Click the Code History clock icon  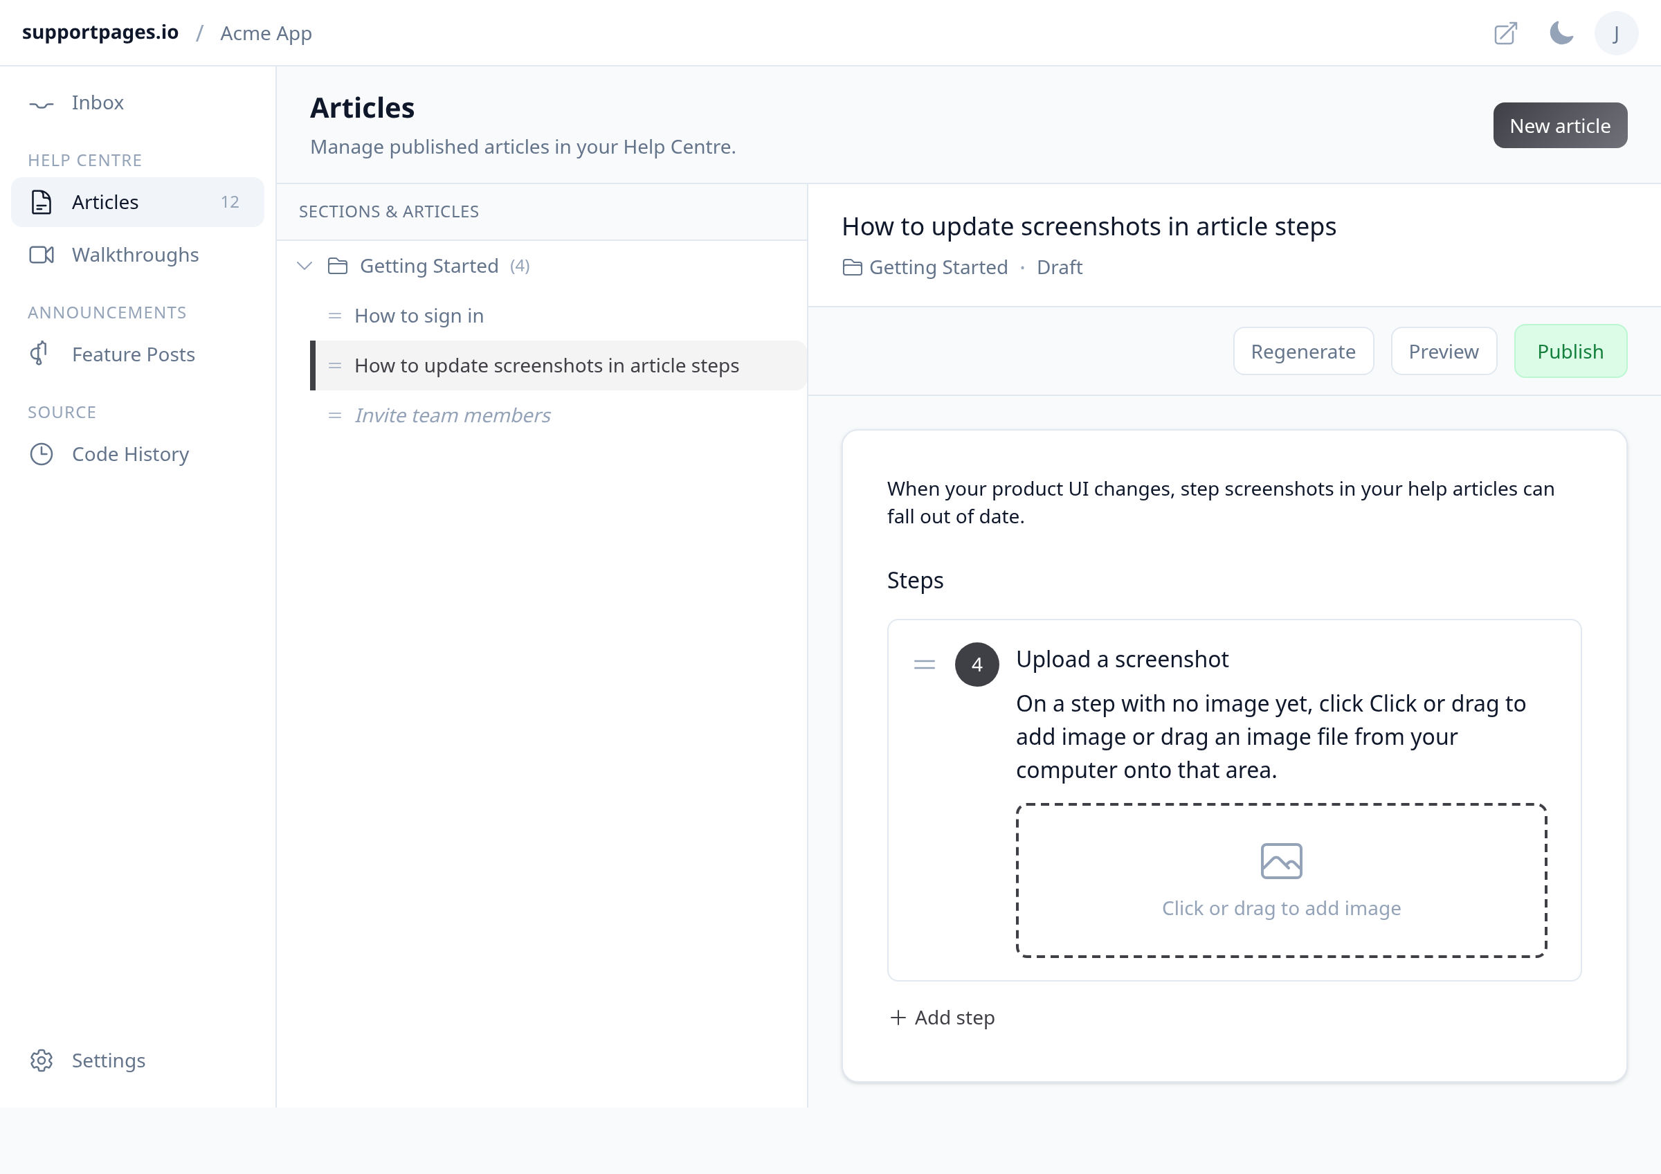coord(42,454)
